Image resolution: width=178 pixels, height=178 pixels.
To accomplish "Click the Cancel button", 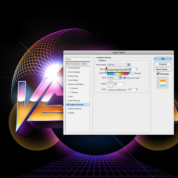I will (x=163, y=64).
